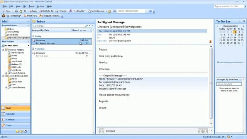Flag the Re: Signed Message email
The height and width of the screenshot is (139, 247).
coord(90,41)
